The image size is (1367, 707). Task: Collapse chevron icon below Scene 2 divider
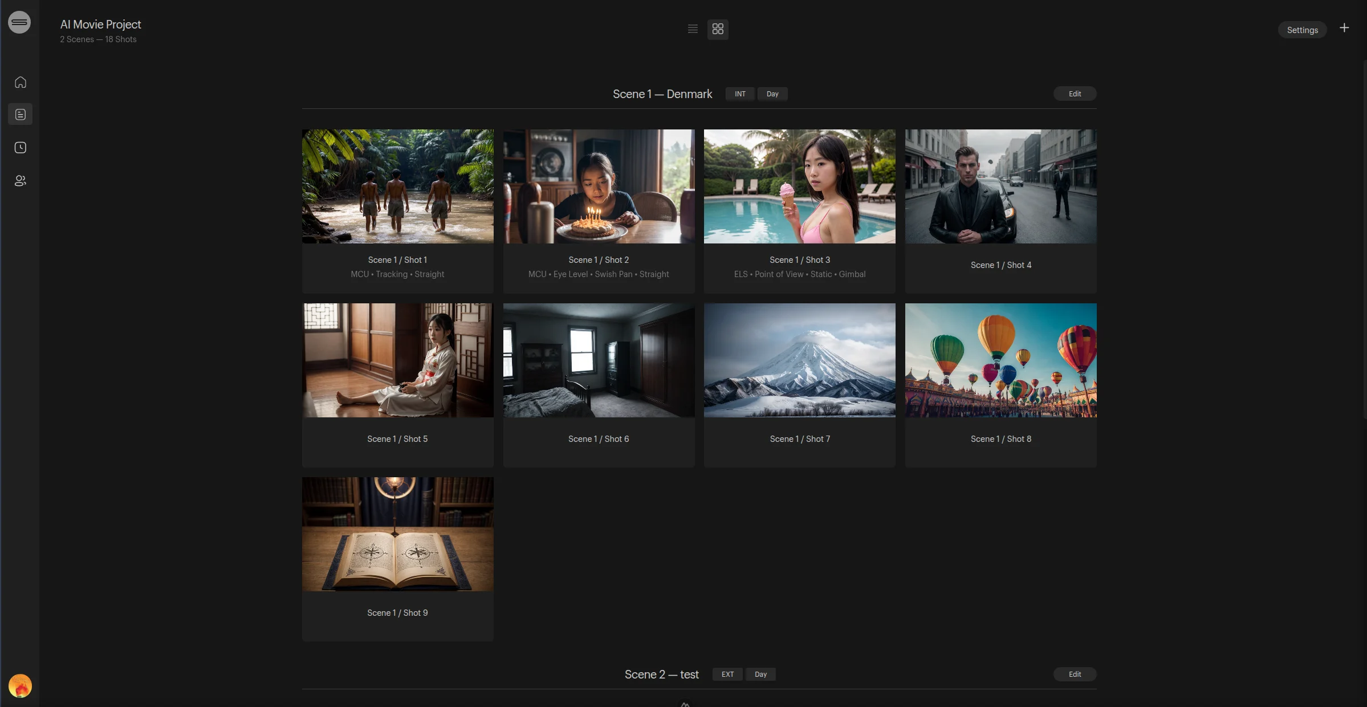685,704
